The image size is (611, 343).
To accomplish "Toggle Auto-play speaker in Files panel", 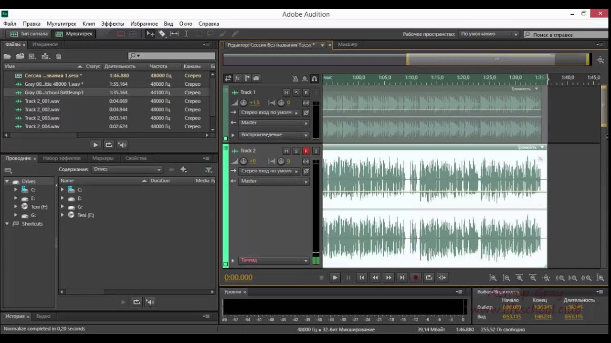I will (x=122, y=145).
